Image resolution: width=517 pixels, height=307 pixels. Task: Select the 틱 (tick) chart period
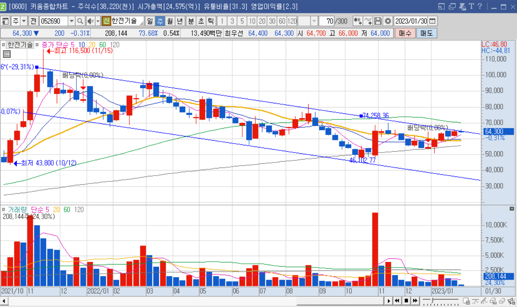210,21
